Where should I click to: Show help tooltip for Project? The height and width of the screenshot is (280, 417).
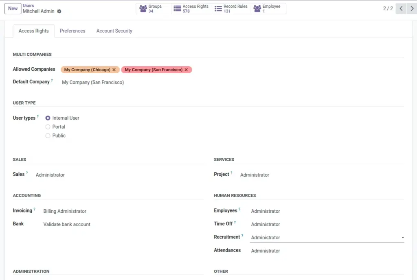231,173
